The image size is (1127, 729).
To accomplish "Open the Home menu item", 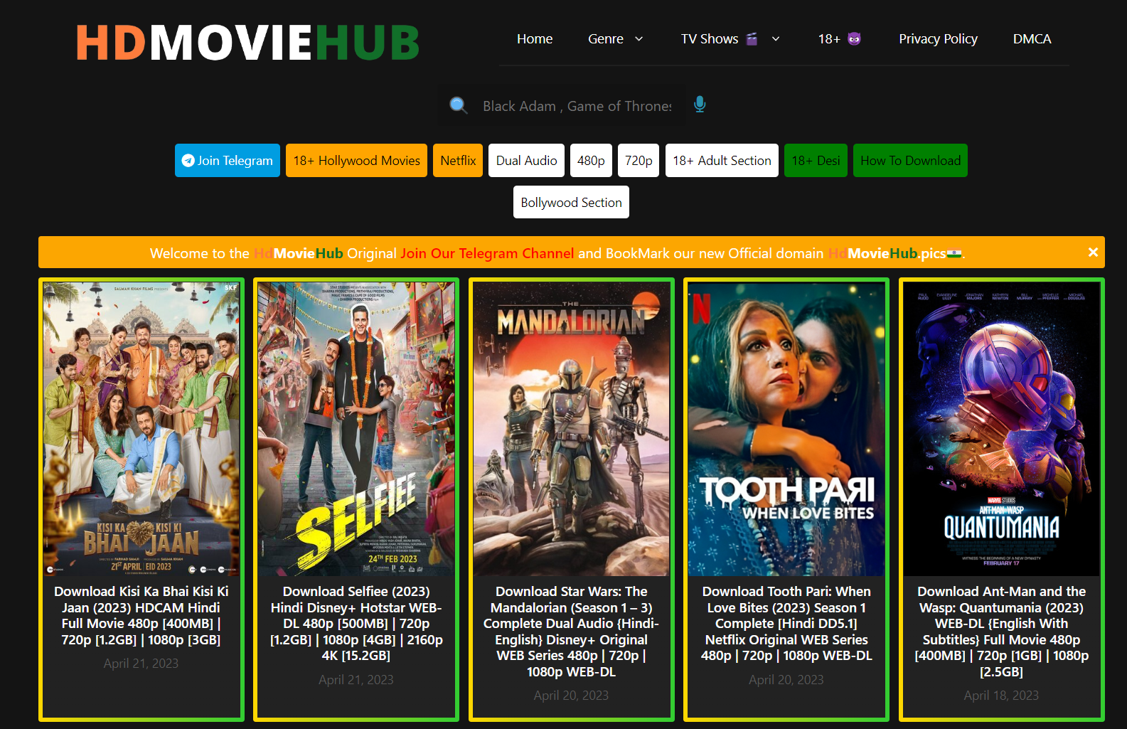I will (535, 39).
